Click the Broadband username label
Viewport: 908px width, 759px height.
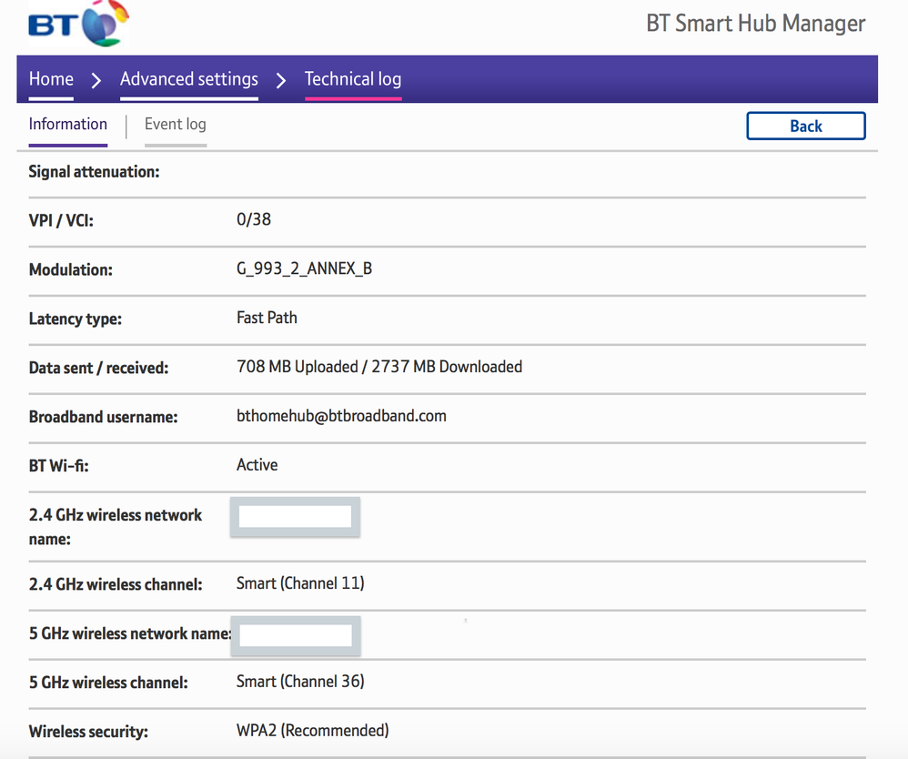coord(103,417)
